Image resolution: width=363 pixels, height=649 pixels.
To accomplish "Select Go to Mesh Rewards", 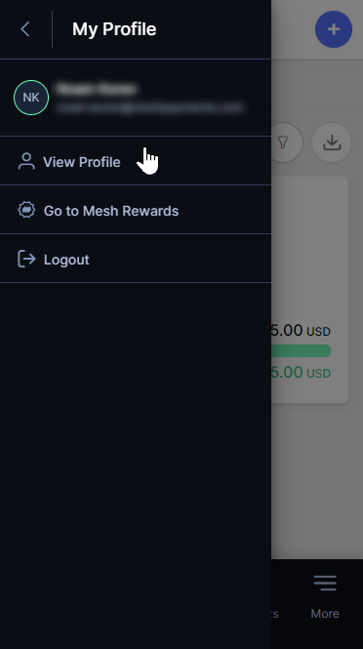I will (136, 210).
